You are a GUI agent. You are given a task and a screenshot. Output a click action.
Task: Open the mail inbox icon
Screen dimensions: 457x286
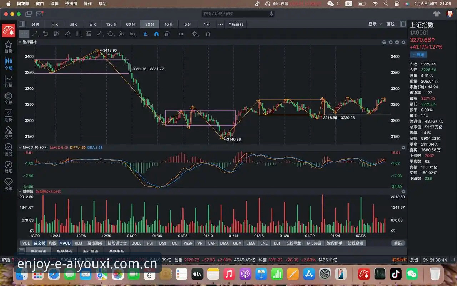39,14
